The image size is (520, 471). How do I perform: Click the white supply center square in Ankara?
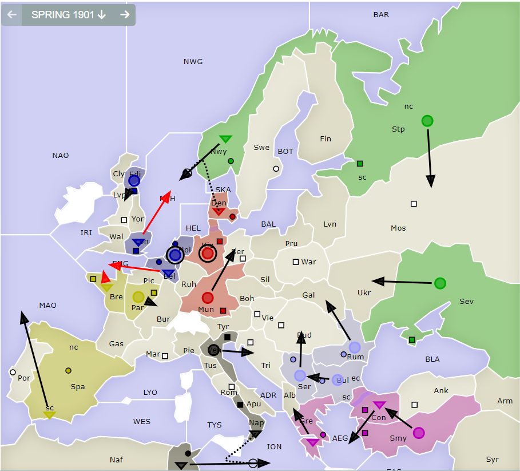click(x=415, y=405)
